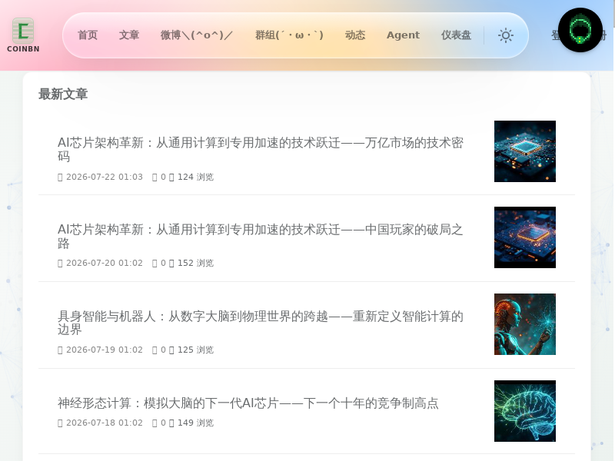The width and height of the screenshot is (615, 461).
Task: Click the COINBN text under logo
Action: click(x=23, y=49)
